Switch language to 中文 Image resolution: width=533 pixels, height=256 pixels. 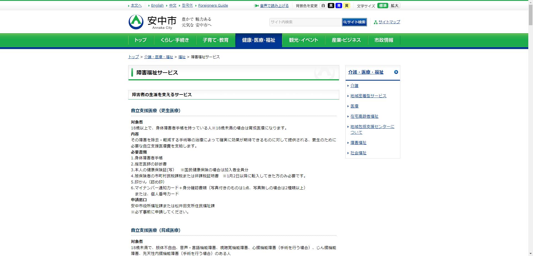point(173,5)
